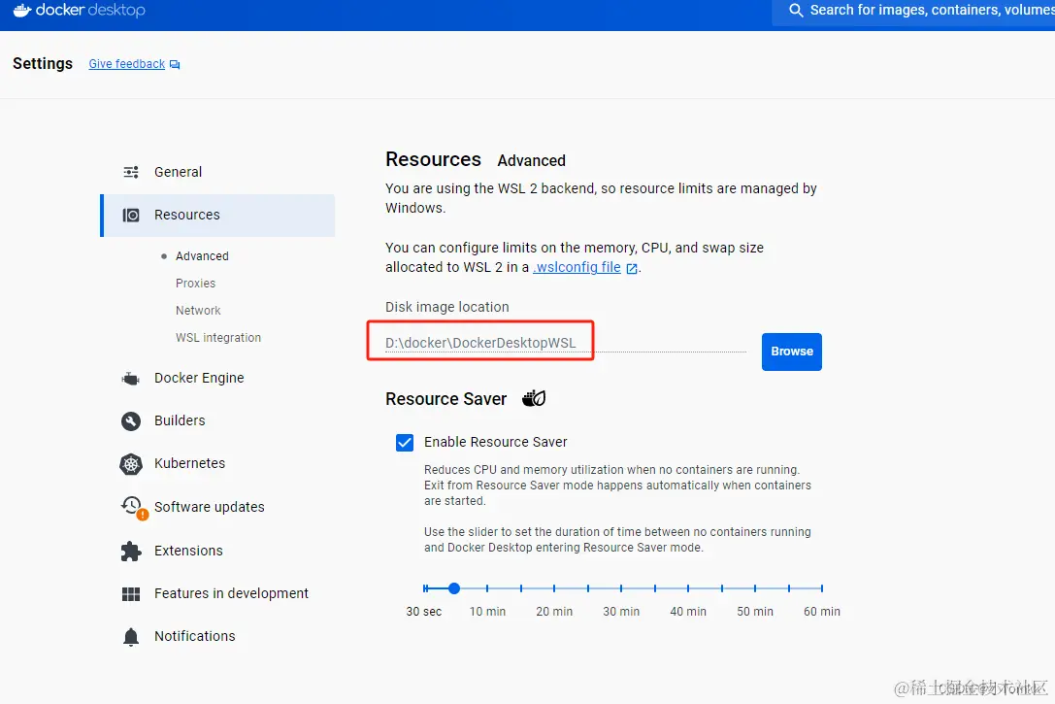Click the external link icon beside .wslconfig file
The height and width of the screenshot is (704, 1055).
[x=632, y=269]
